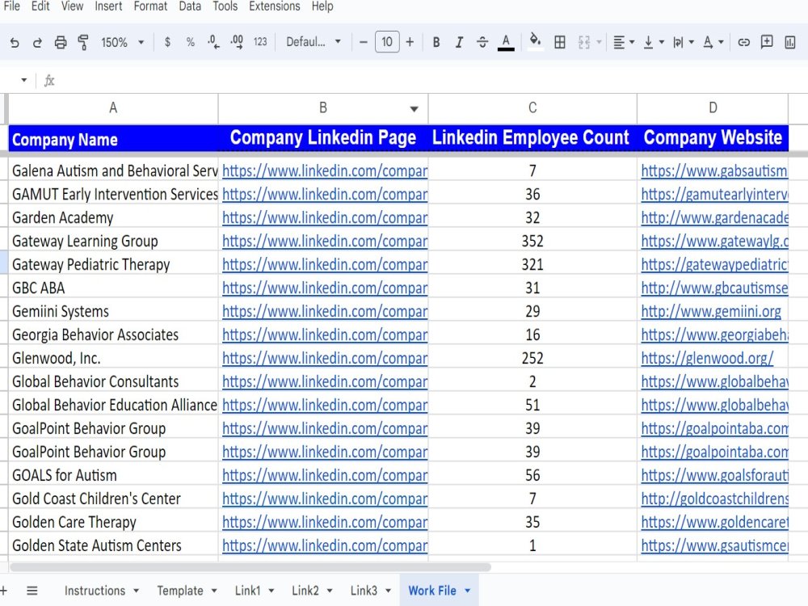Format selection as percent
808x606 pixels.
point(190,41)
